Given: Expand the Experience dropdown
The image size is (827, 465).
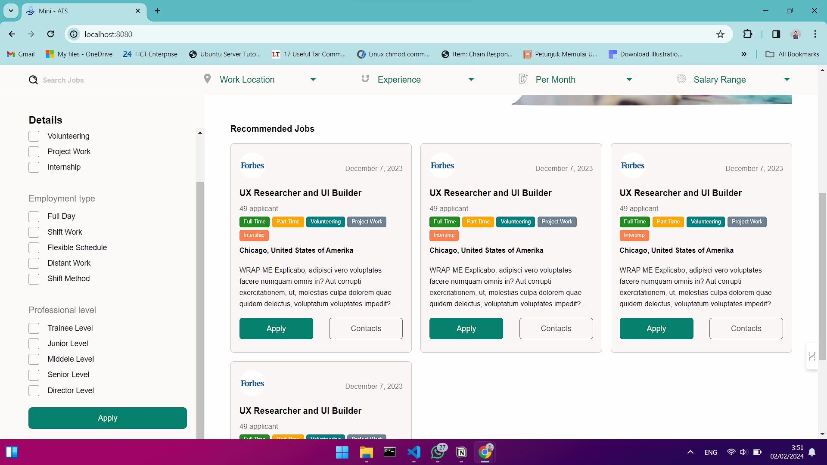Looking at the screenshot, I should pos(471,80).
